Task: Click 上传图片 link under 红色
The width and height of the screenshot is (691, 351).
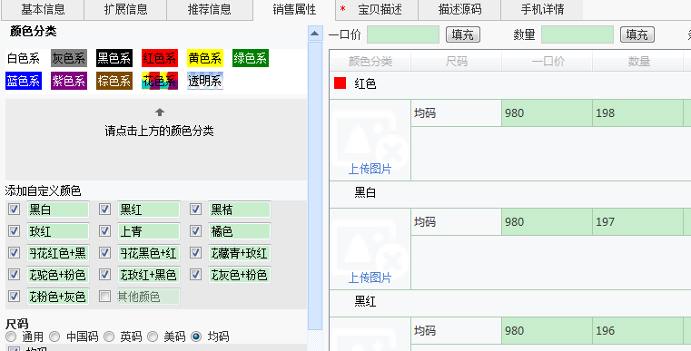Action: pos(370,169)
